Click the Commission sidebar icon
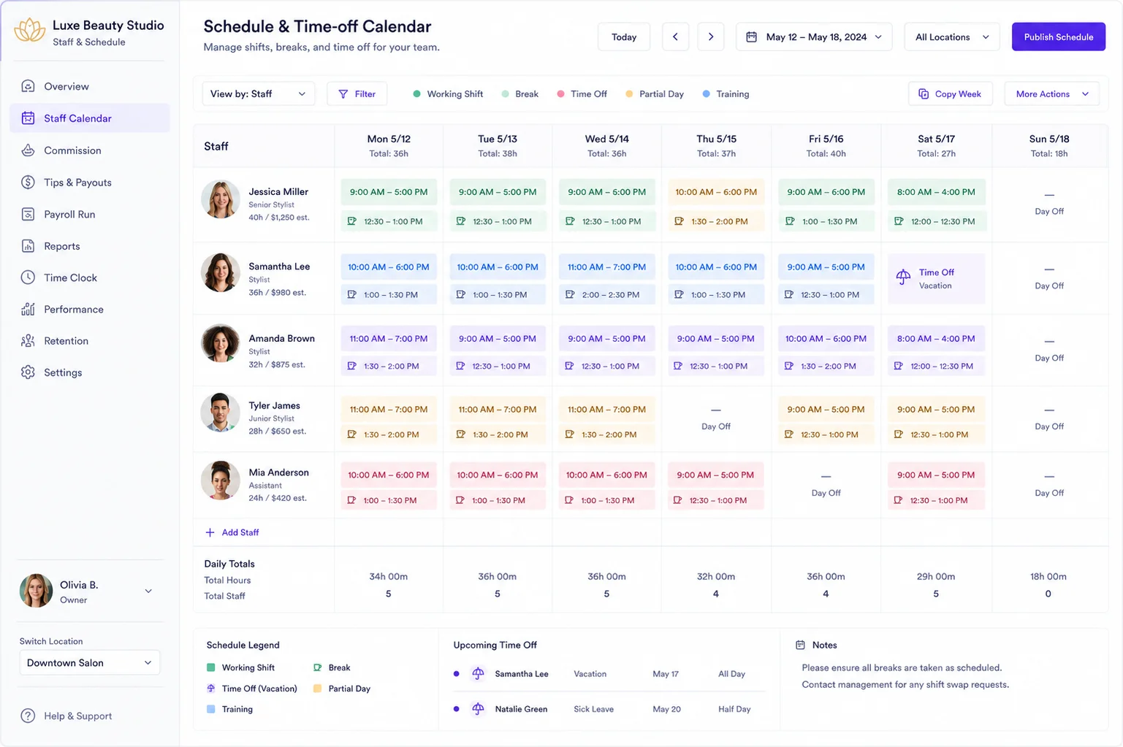1123x747 pixels. coord(28,150)
